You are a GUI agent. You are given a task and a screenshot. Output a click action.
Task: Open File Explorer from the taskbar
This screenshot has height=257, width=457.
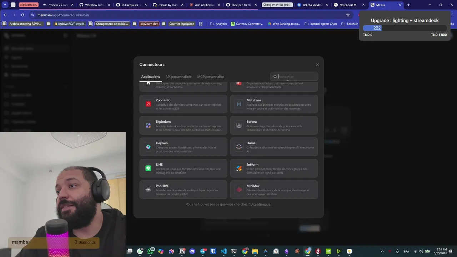point(255,251)
